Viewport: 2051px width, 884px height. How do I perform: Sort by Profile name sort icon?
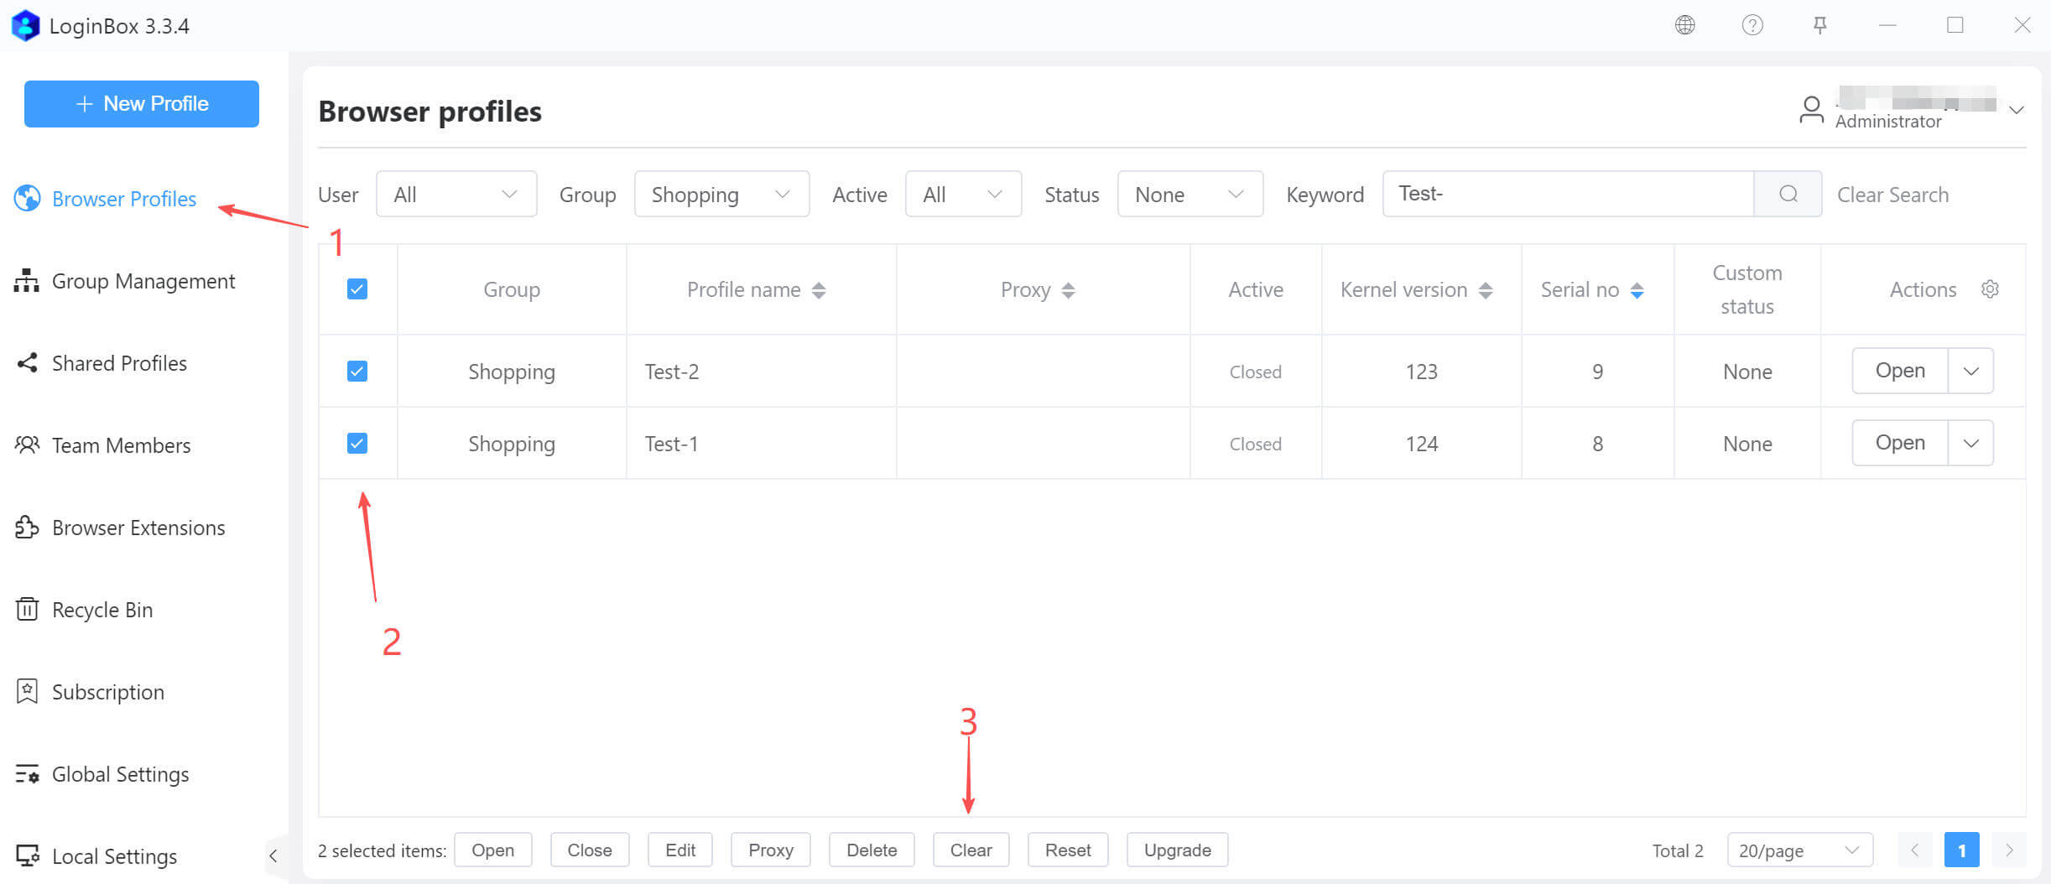click(819, 290)
